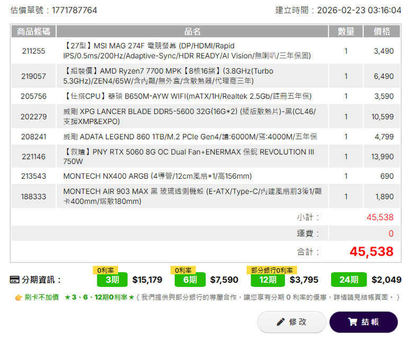Click the 價格 column header
The image size is (413, 340).
tap(382, 31)
